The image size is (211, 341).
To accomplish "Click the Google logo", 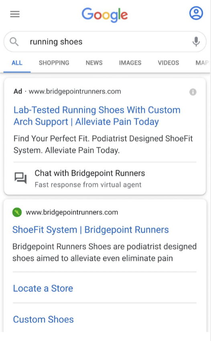I will click(105, 15).
